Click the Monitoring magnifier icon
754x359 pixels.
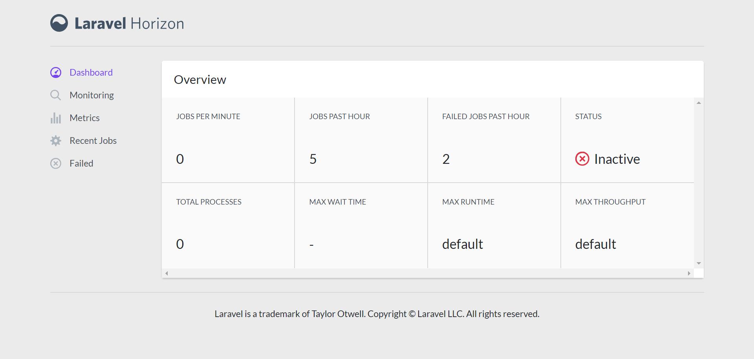tap(56, 95)
